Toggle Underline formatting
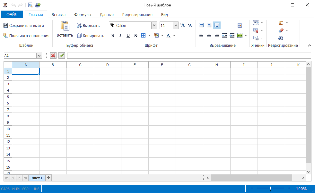The height and width of the screenshot is (193, 315). pyautogui.click(x=128, y=36)
